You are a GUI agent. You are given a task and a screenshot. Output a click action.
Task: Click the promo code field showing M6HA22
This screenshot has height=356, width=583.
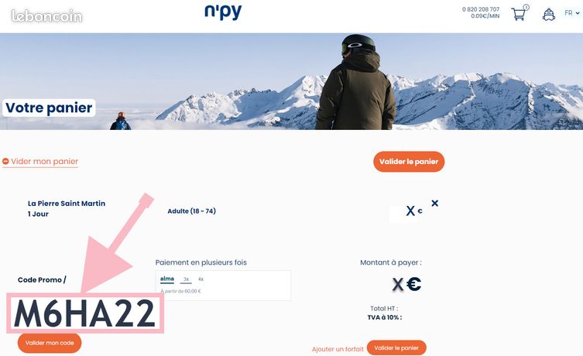85,313
